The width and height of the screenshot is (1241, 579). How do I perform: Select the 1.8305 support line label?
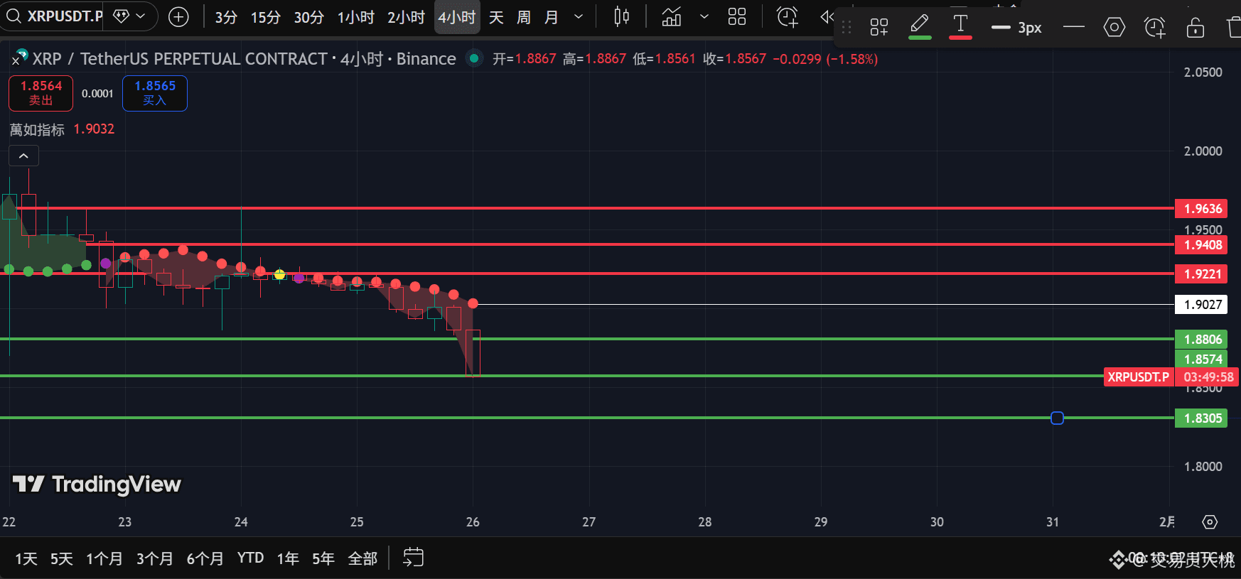click(x=1202, y=418)
